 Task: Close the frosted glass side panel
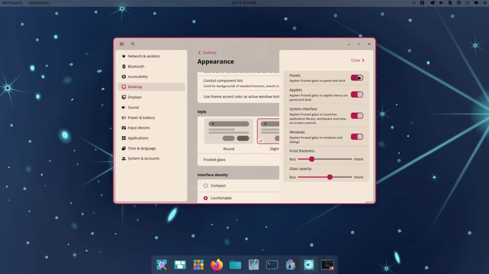point(358,60)
